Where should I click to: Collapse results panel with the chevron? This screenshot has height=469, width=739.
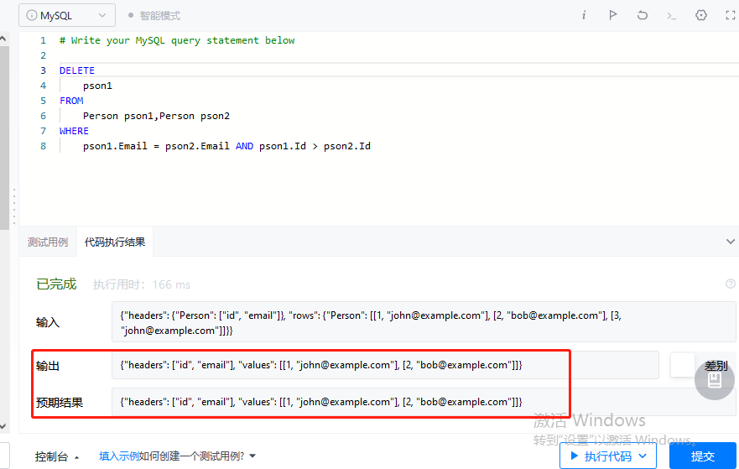730,242
